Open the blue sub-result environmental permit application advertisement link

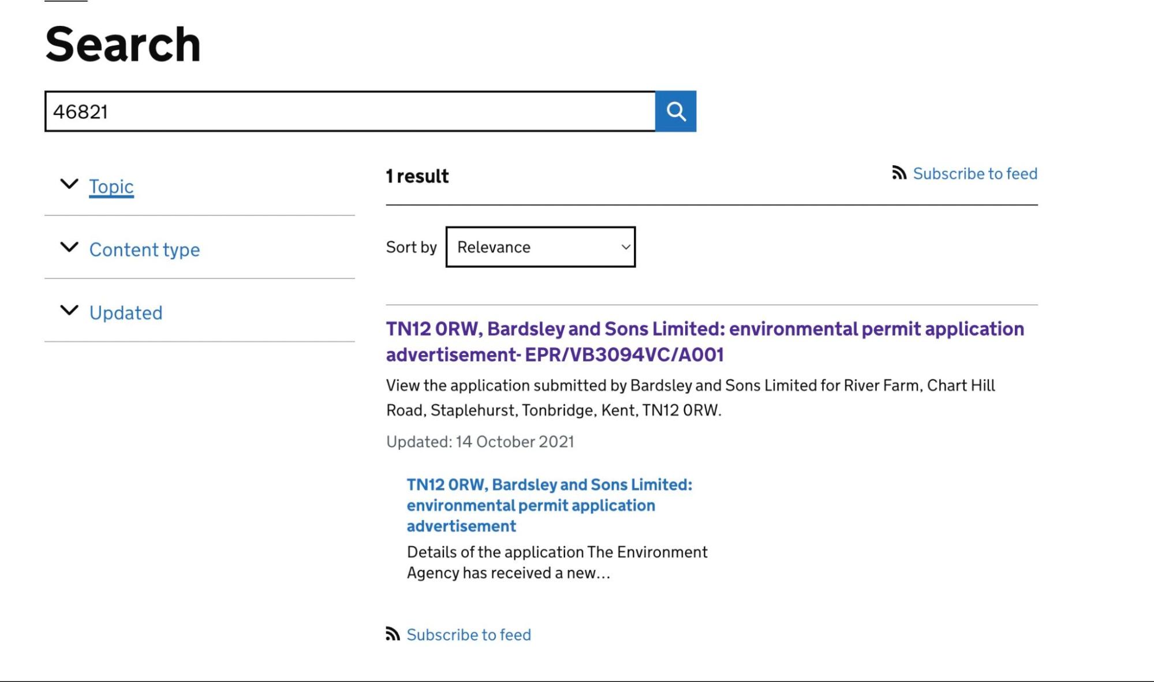(549, 505)
